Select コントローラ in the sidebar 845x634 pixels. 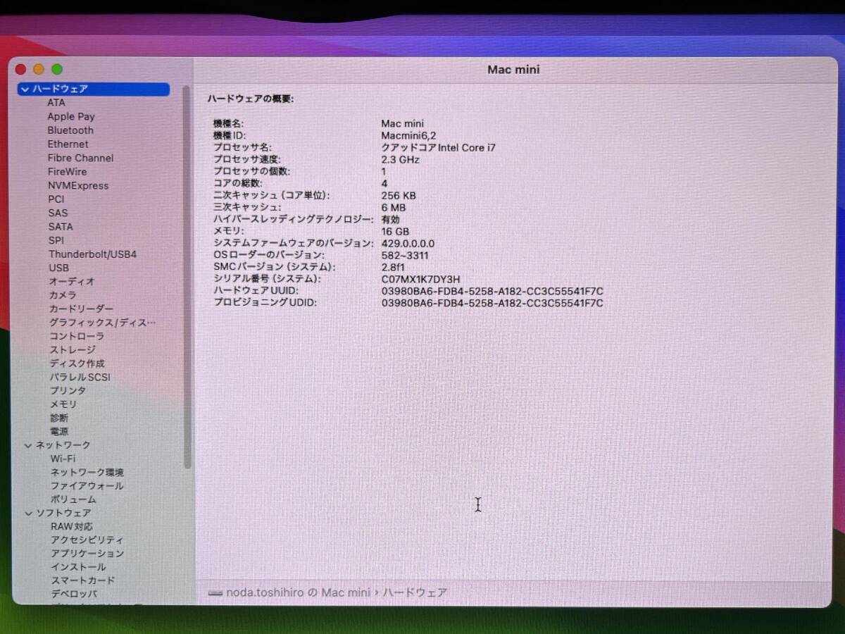coord(77,336)
